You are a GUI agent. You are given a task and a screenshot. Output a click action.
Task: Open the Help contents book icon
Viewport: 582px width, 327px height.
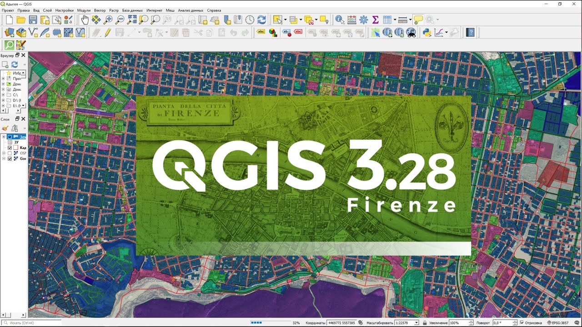click(470, 32)
